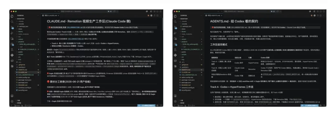Collapse REMOTION root folder in right window
336x114 pixels.
coord(184,19)
